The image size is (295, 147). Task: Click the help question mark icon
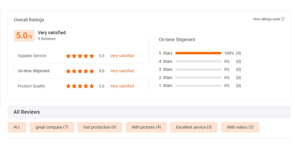point(283,19)
